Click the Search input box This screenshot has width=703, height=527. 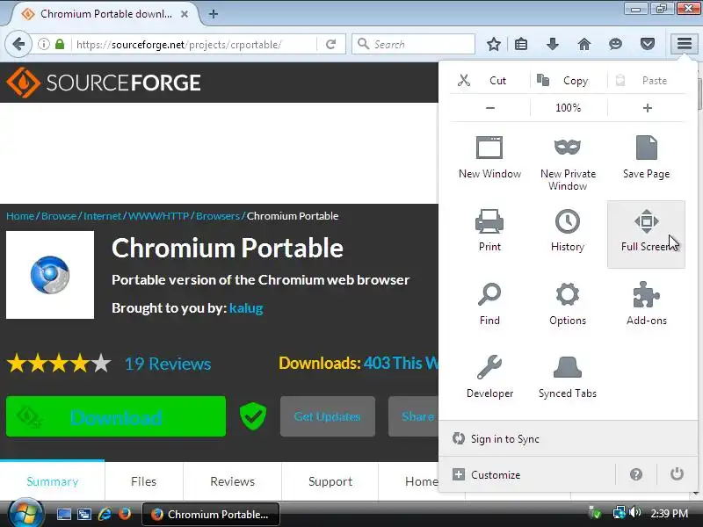tap(413, 44)
